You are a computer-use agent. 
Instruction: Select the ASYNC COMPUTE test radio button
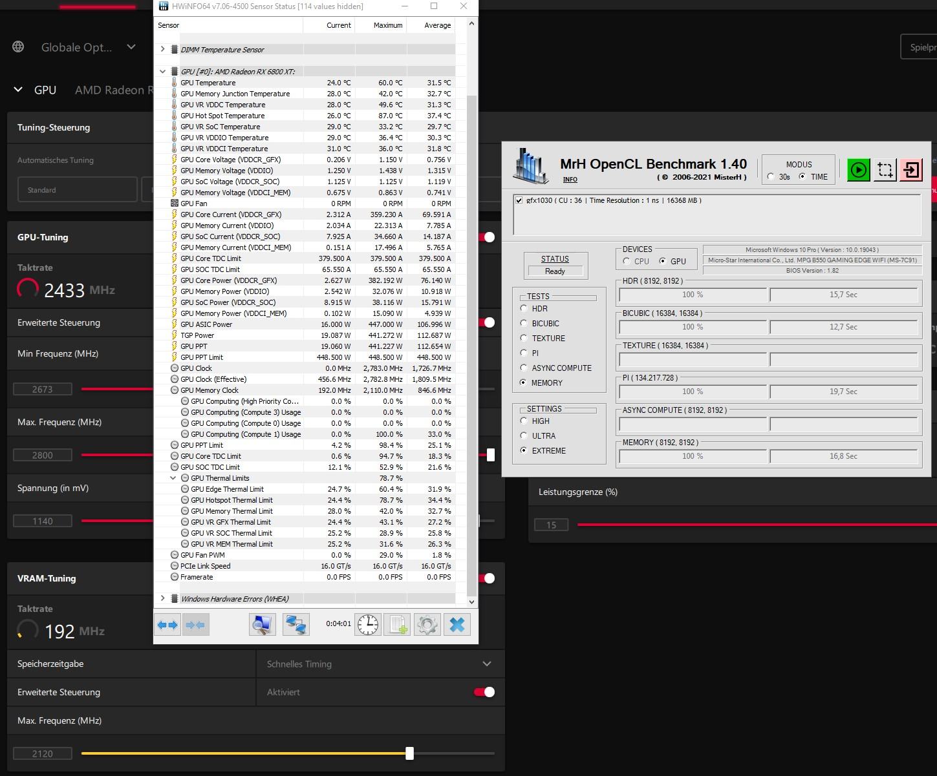524,368
